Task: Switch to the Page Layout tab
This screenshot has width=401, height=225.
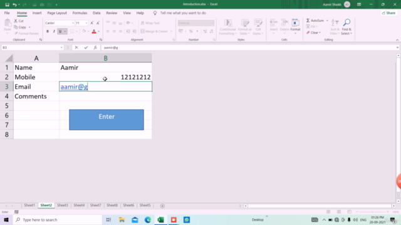Action: (x=57, y=13)
